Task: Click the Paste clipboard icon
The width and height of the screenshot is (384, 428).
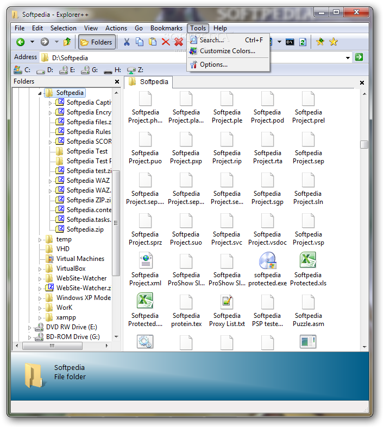Action: pyautogui.click(x=153, y=42)
